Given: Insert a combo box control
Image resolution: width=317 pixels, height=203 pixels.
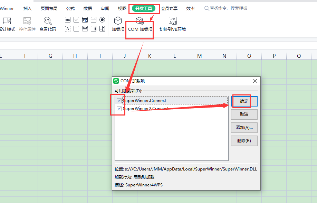Looking at the screenshot, I should pos(94,20).
